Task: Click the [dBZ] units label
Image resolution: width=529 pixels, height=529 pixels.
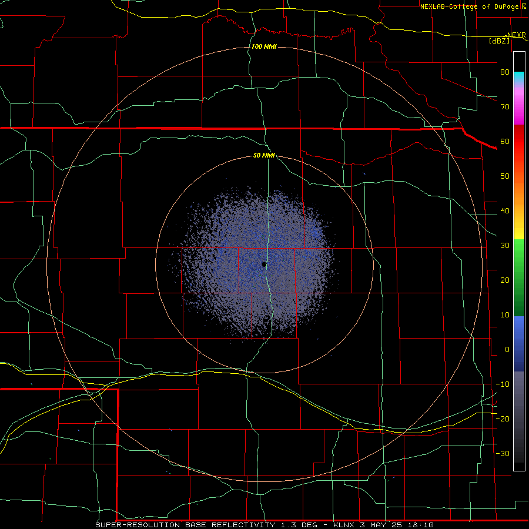Action: click(x=499, y=41)
